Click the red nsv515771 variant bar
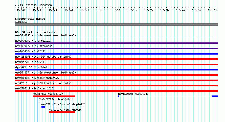This screenshot has height=122, width=225. [x=62, y=112]
